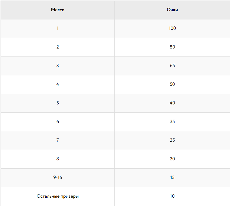This screenshot has width=231, height=207.
Task: Click the "Остальные призеры" row label
Action: (x=58, y=196)
